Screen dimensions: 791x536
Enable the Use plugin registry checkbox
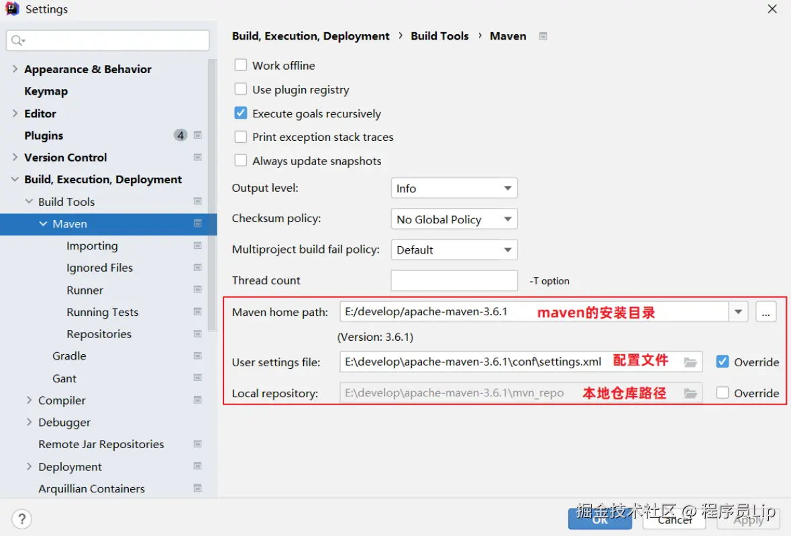241,89
